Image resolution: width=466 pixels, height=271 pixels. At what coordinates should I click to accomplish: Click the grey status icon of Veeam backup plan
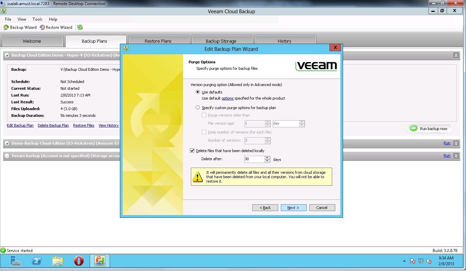tap(7, 156)
